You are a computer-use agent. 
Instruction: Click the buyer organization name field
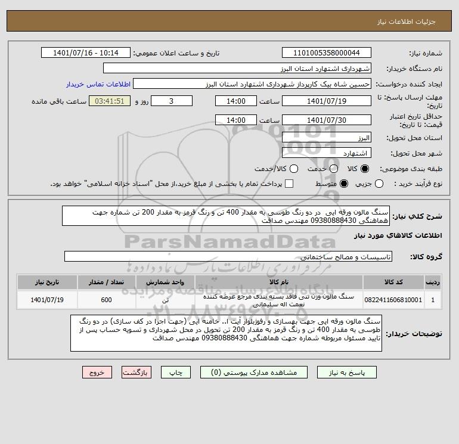[237, 69]
